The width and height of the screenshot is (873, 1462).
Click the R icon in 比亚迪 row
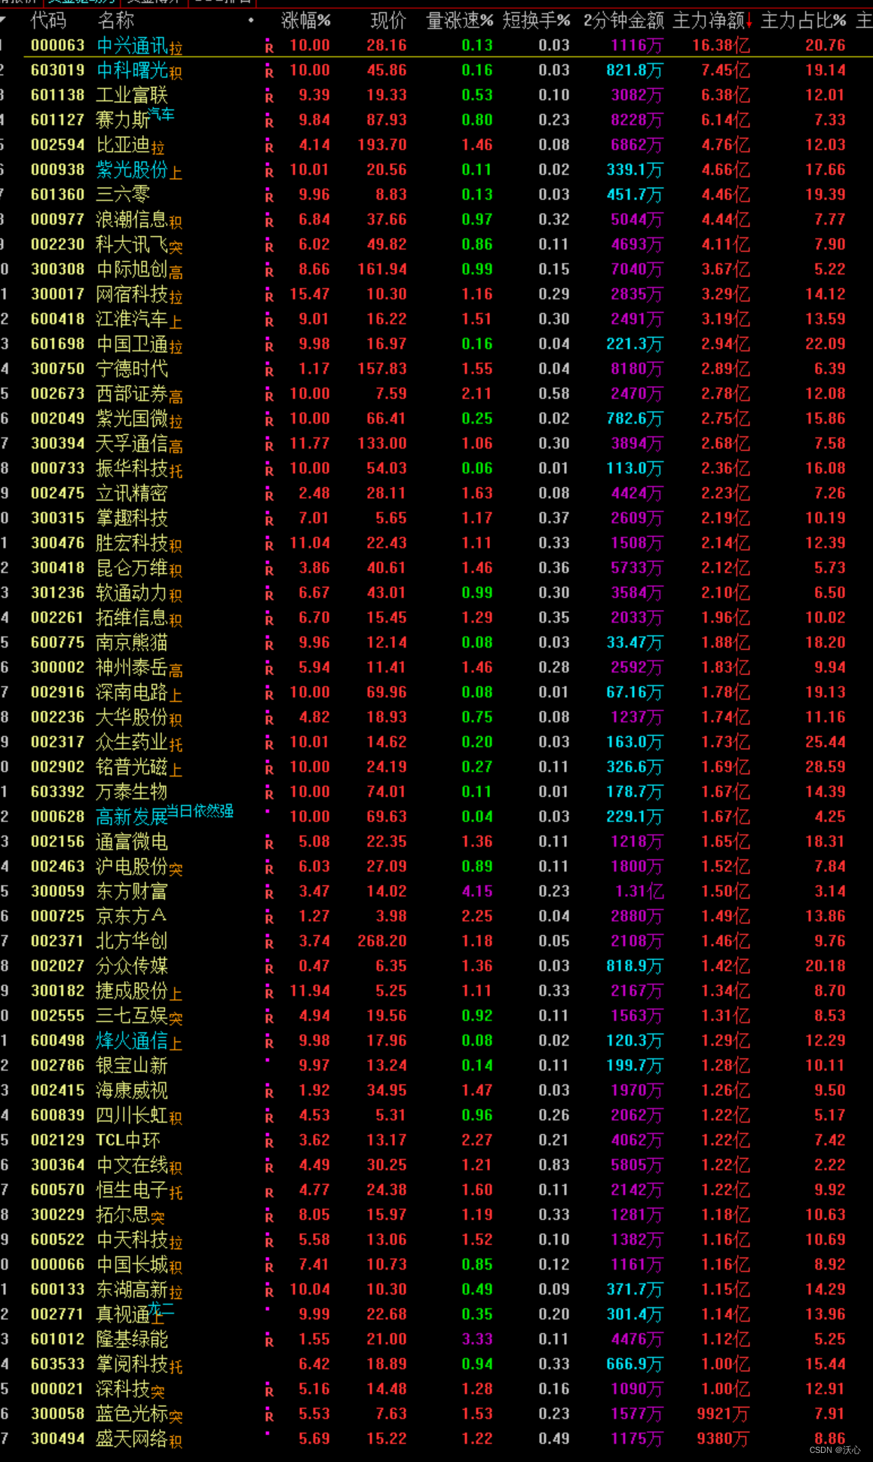(x=269, y=147)
